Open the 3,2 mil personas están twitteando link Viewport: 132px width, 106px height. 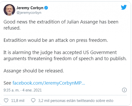pyautogui.click(x=76, y=101)
